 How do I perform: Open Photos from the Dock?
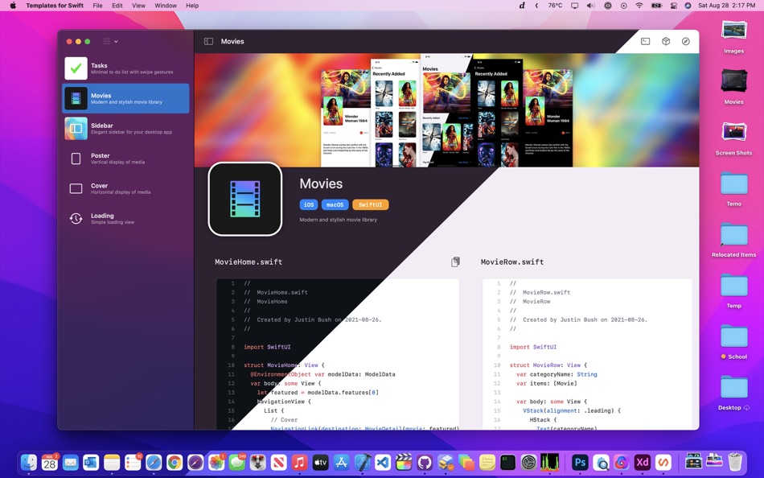coord(216,462)
